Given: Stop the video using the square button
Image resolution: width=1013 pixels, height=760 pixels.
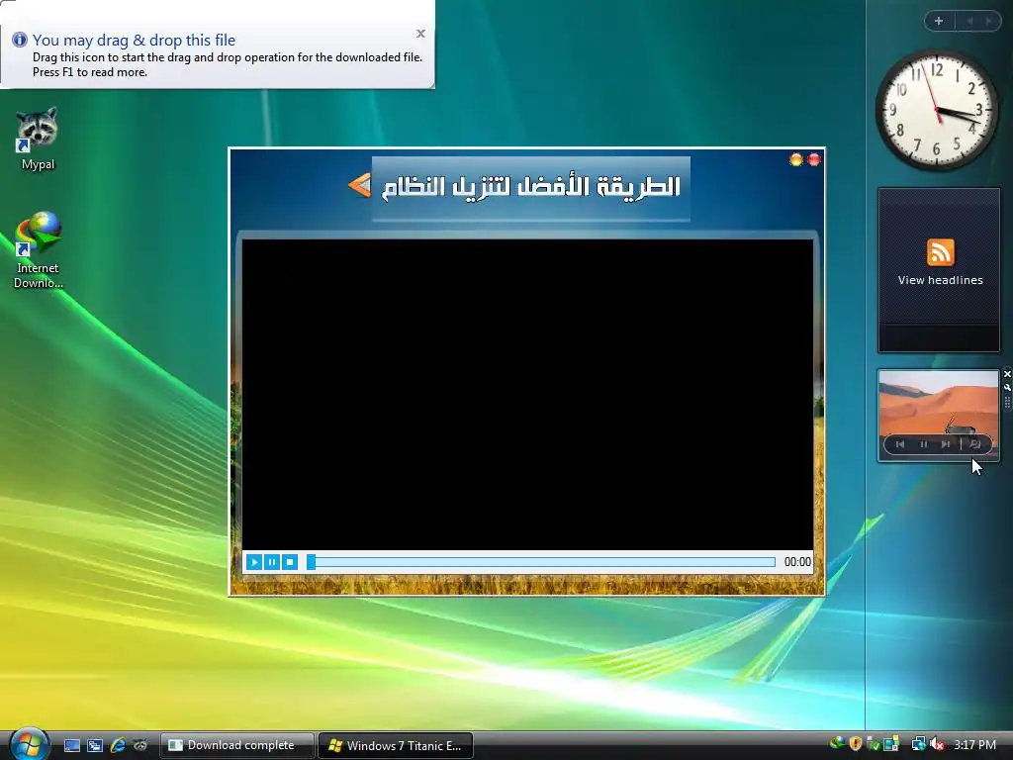Looking at the screenshot, I should (290, 562).
